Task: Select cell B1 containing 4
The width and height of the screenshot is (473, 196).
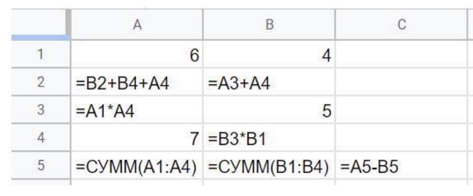Action: point(269,54)
